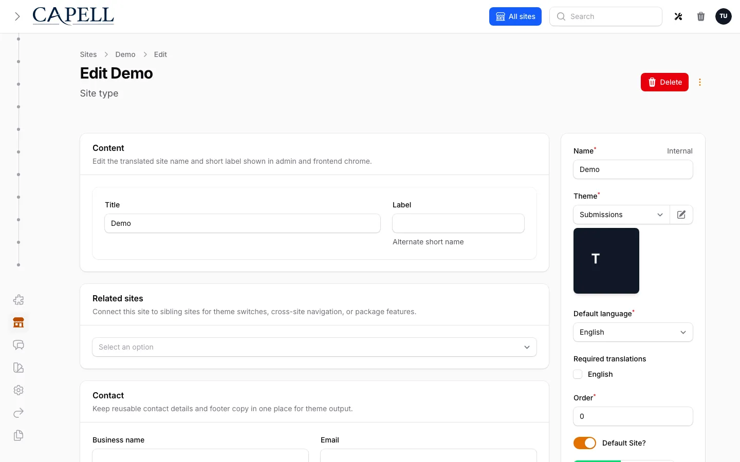Click the Email input field

(x=429, y=456)
